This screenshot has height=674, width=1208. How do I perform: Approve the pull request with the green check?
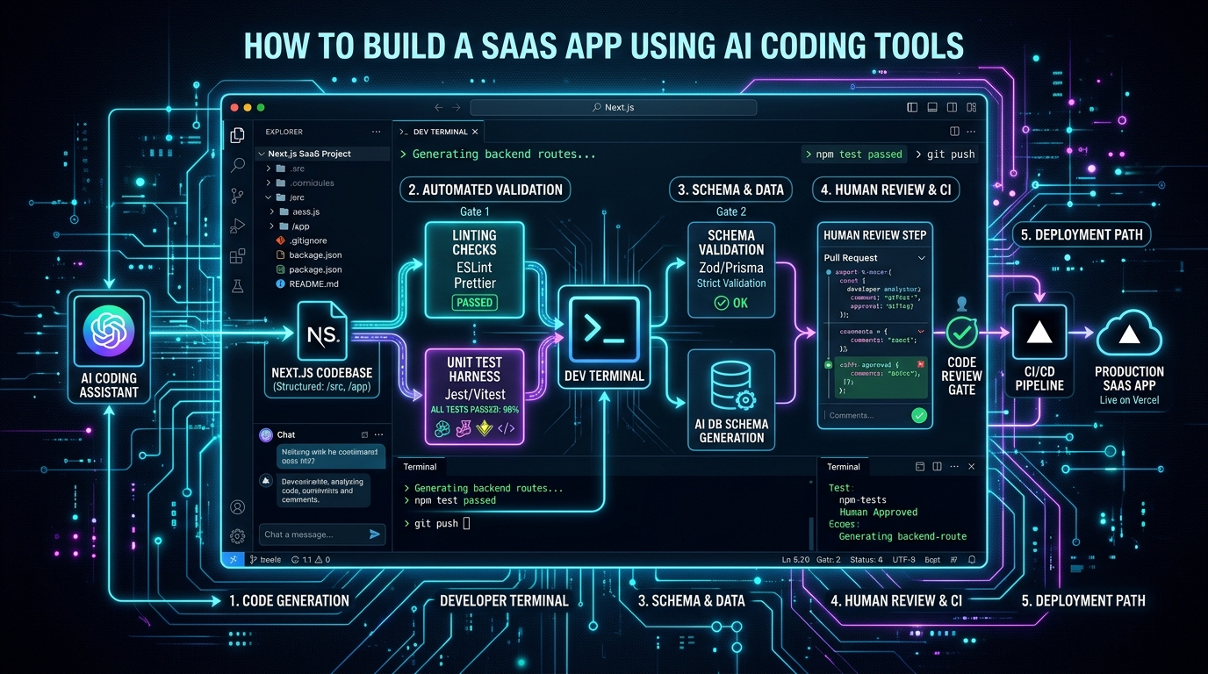point(919,415)
